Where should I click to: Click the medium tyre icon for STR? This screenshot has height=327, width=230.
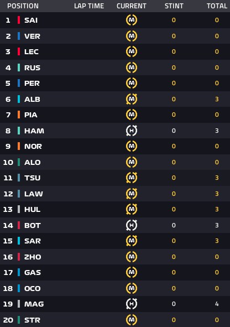pos(132,320)
